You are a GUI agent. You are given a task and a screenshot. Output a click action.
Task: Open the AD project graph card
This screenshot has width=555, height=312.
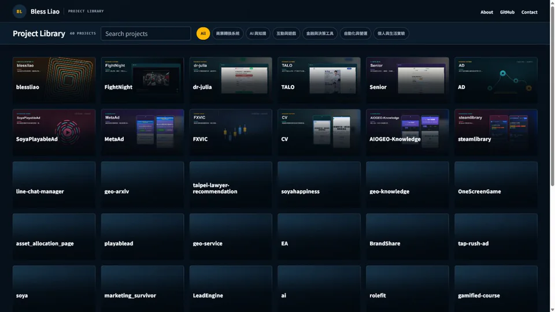[x=496, y=80]
